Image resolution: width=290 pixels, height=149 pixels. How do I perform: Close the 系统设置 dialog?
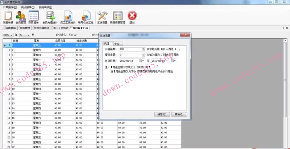click(185, 35)
